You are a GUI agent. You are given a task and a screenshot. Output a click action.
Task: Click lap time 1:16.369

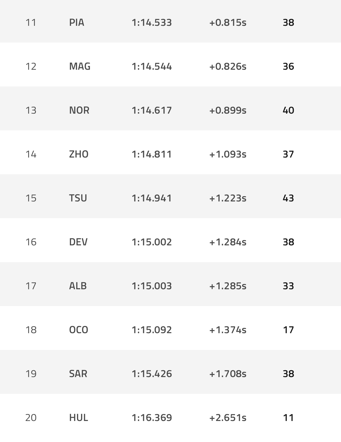[152, 418]
